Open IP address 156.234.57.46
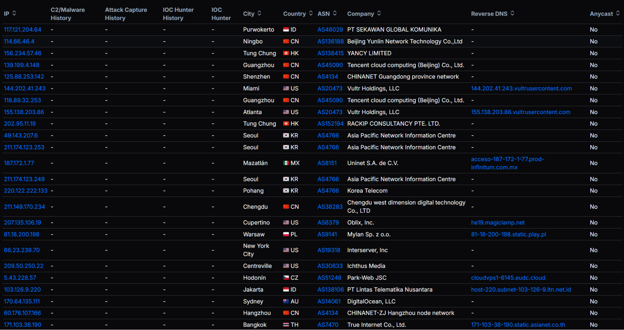Image resolution: width=624 pixels, height=330 pixels. 22,53
